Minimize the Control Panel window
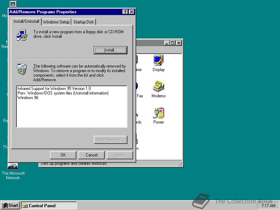Viewport: 280px width, 210px height. pyautogui.click(x=167, y=43)
